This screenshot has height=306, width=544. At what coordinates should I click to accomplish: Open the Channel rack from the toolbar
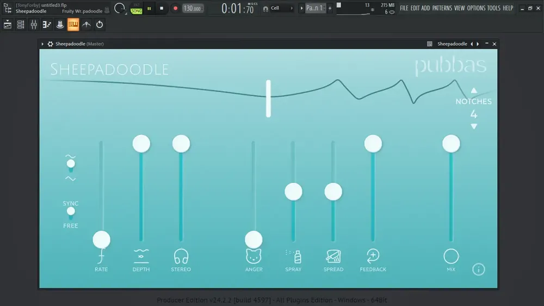(21, 25)
